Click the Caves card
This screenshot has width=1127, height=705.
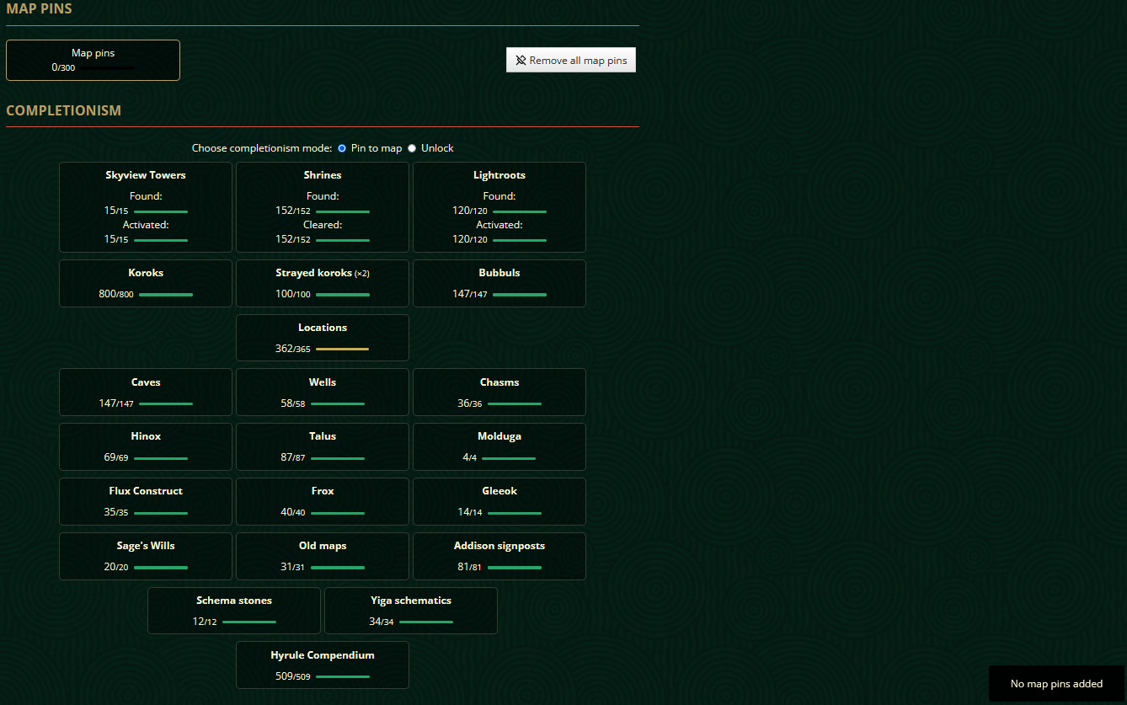pos(145,392)
